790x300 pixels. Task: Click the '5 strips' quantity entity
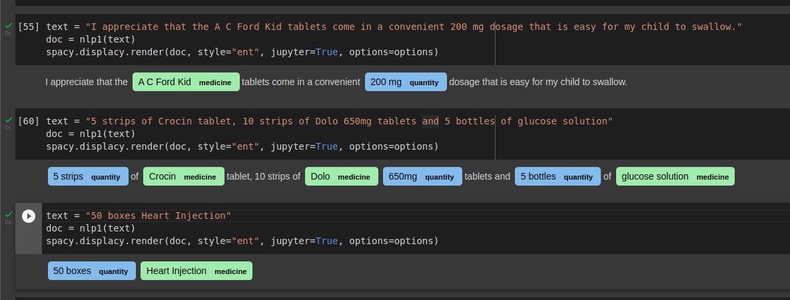pos(88,177)
